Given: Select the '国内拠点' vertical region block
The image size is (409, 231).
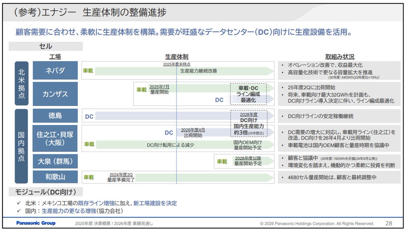Looking at the screenshot, I should (x=21, y=146).
